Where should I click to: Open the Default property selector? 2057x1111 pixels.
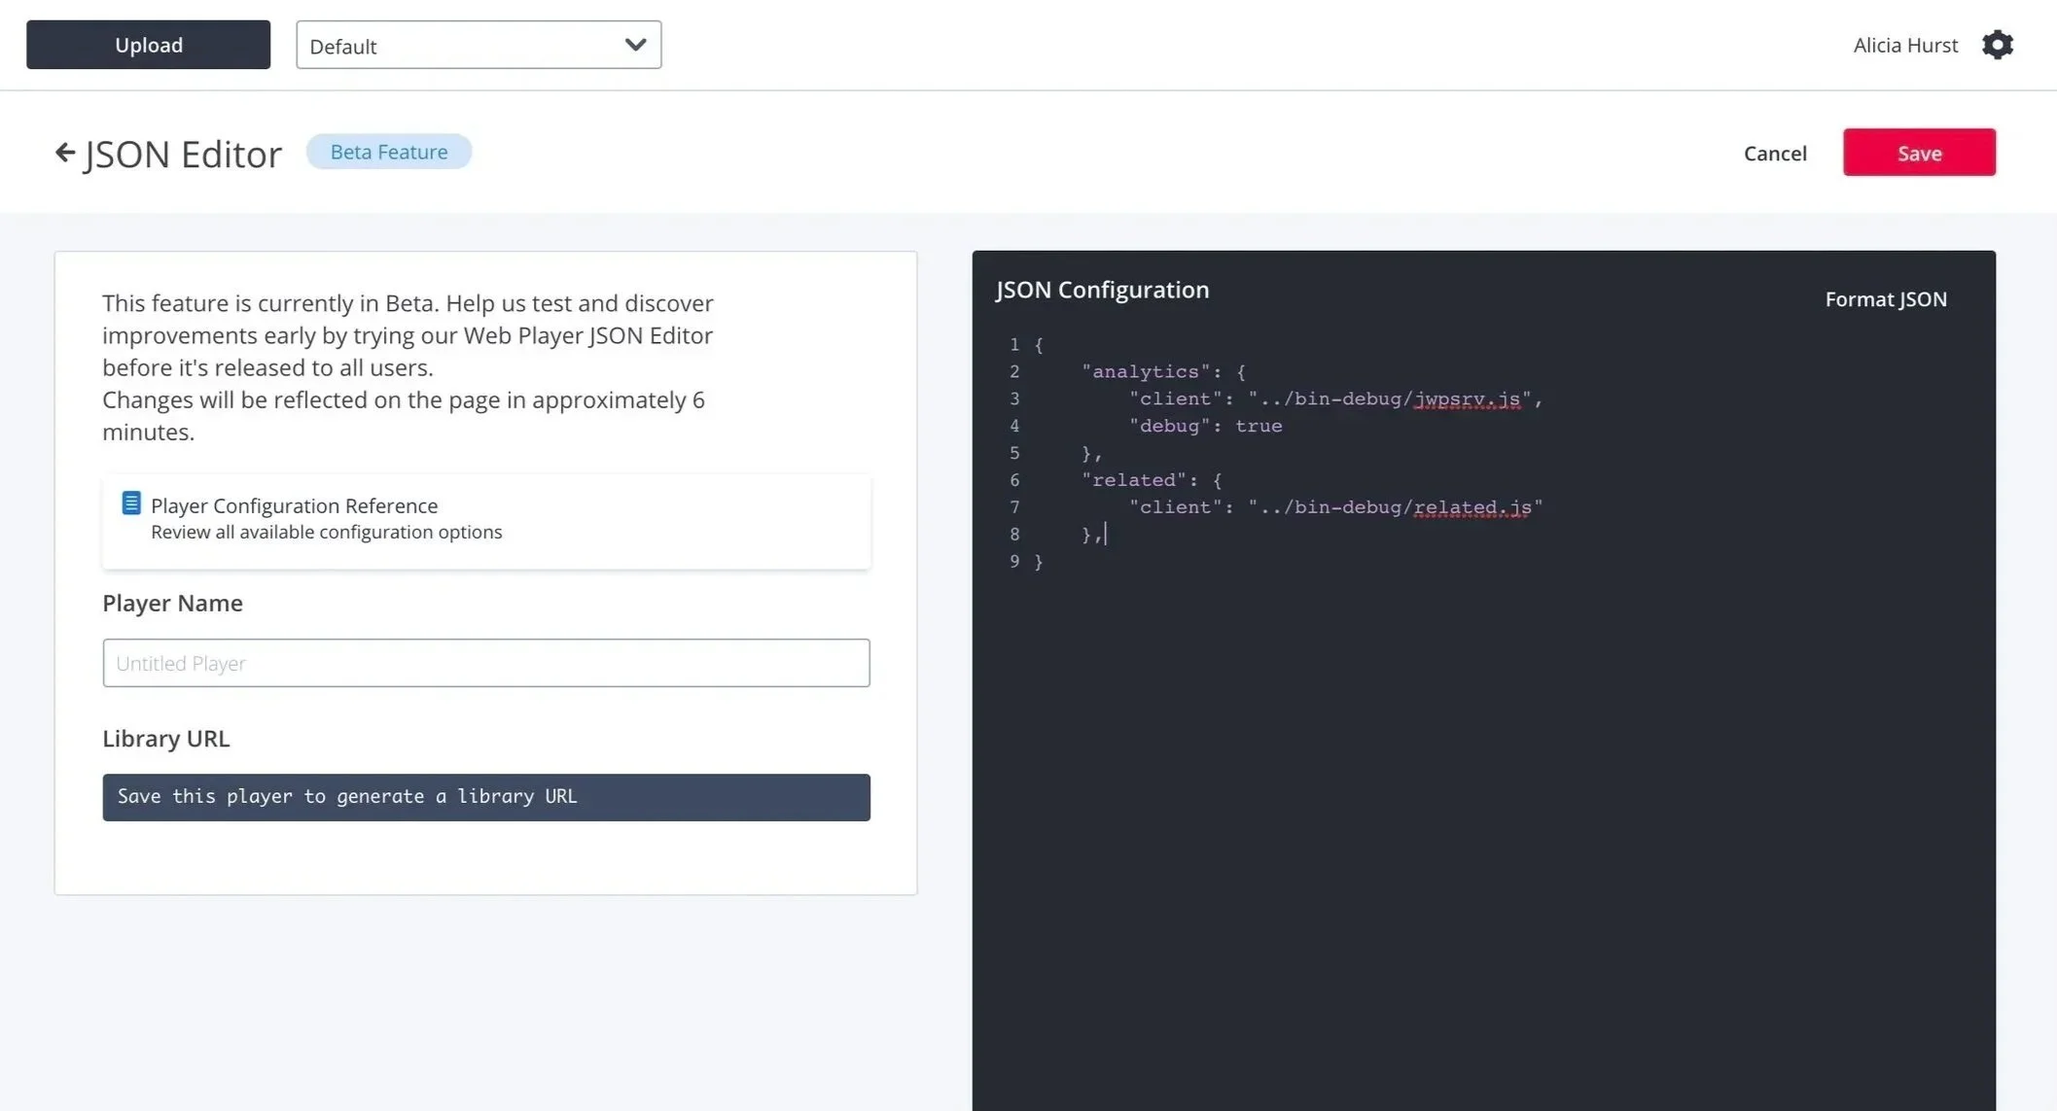tap(465, 46)
